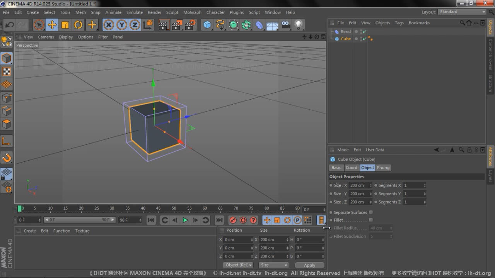Image resolution: width=495 pixels, height=278 pixels.
Task: Open the Array modeling objects icon
Action: click(x=246, y=25)
